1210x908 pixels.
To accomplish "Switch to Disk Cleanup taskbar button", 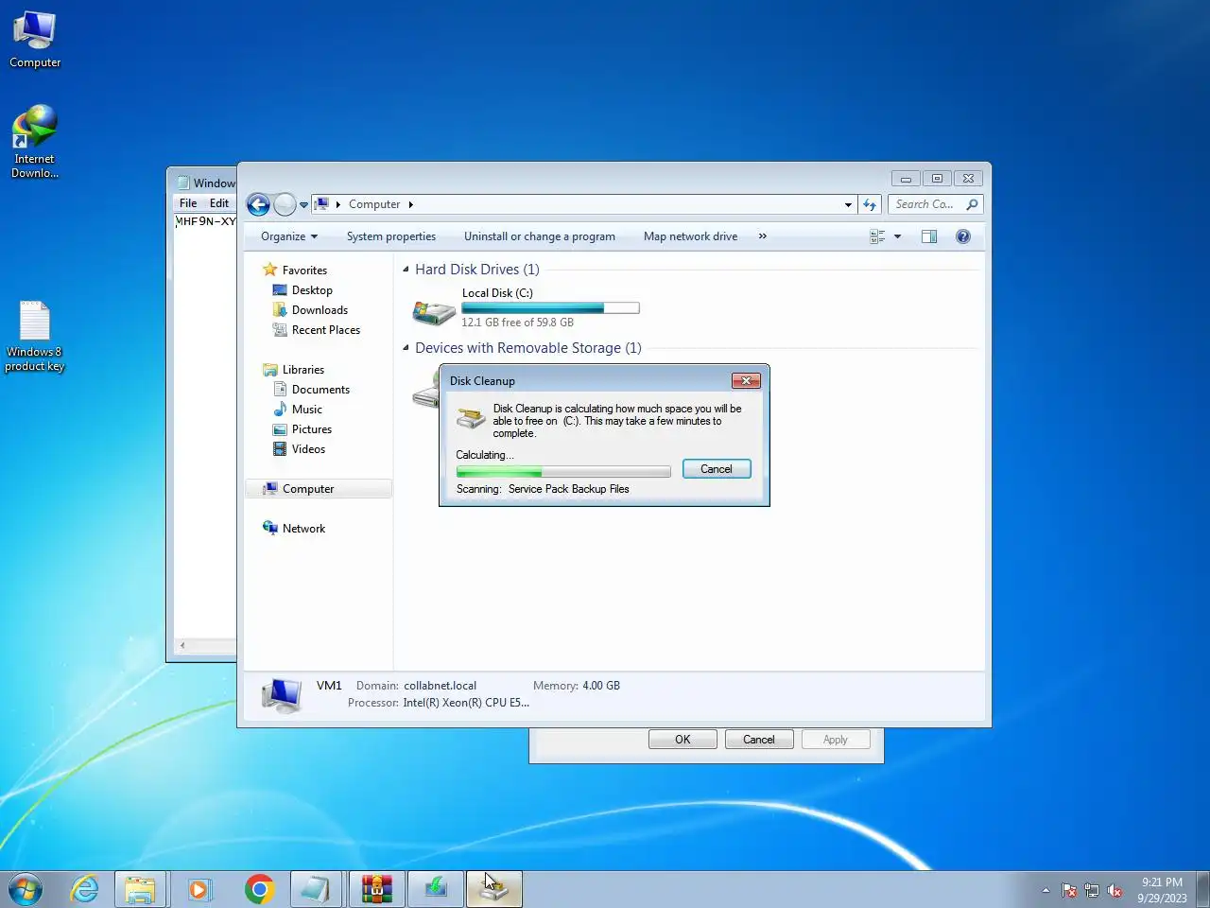I will (493, 890).
